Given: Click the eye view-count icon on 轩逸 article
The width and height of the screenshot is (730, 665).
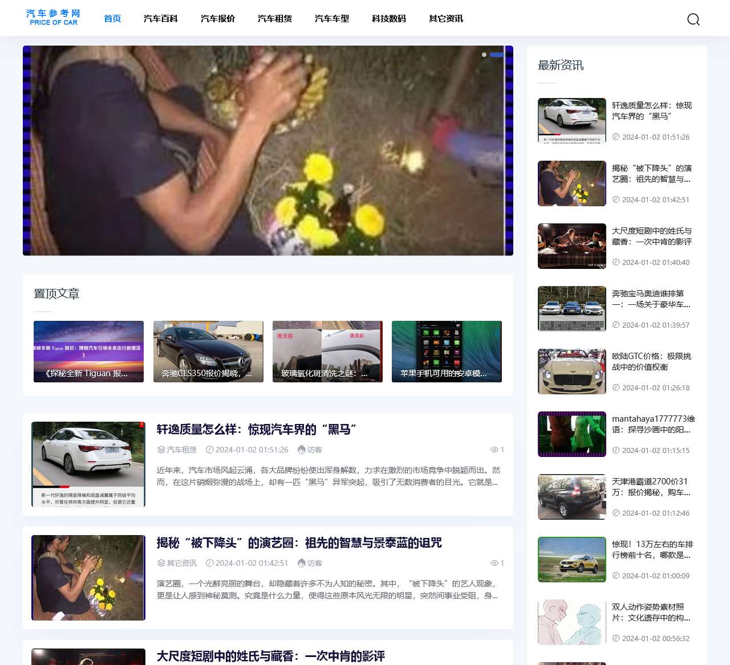Looking at the screenshot, I should coord(496,450).
